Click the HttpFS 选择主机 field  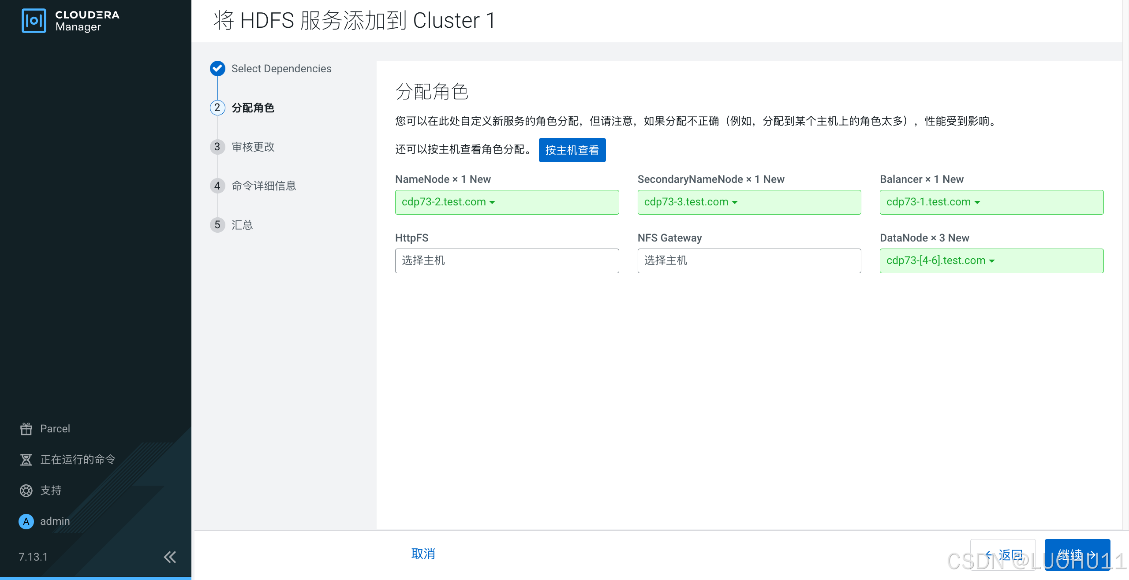(x=507, y=261)
